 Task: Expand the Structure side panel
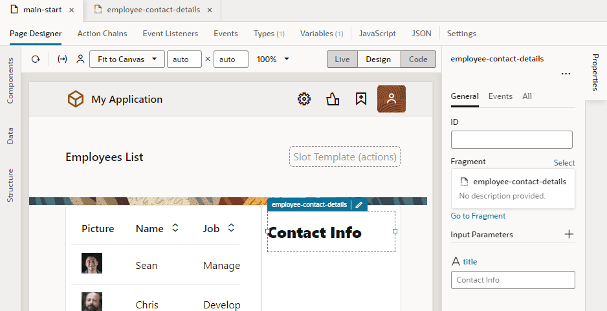10,186
